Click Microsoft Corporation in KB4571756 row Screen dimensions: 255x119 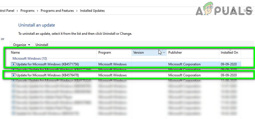(x=184, y=64)
